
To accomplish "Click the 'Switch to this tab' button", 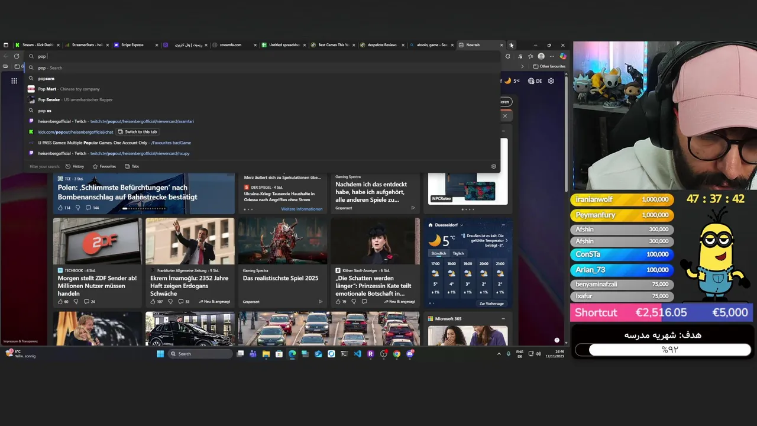I will point(138,132).
